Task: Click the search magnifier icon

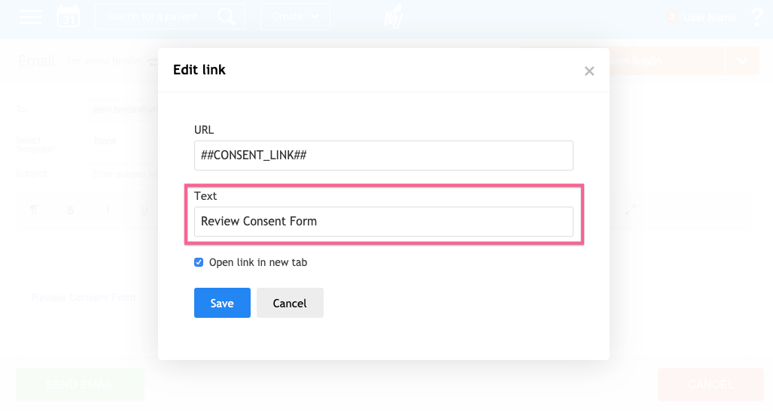Action: [225, 17]
